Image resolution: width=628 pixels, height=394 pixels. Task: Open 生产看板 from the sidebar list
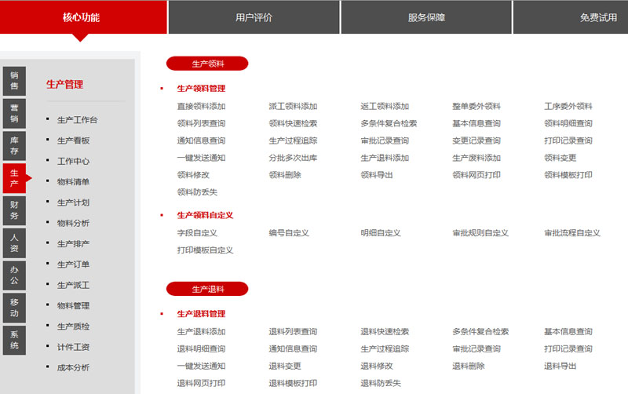73,140
